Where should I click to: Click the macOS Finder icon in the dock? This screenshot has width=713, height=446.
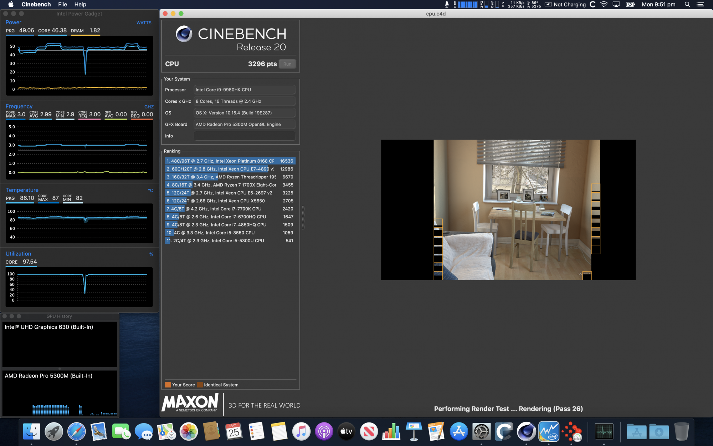pyautogui.click(x=31, y=432)
